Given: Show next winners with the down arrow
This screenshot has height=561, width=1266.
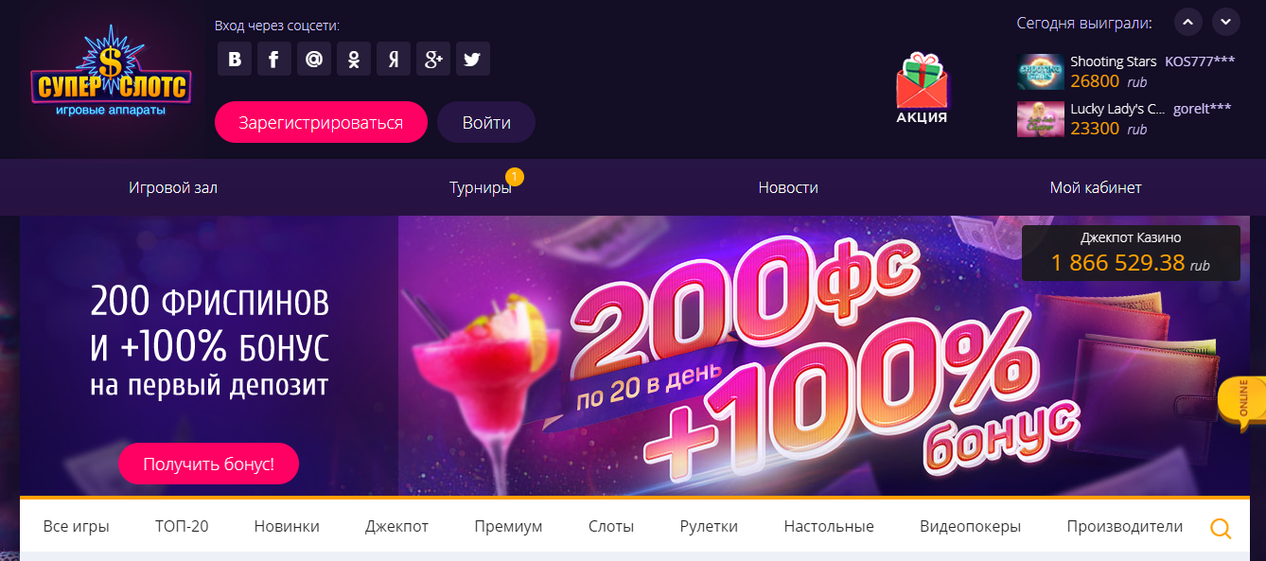Looking at the screenshot, I should click(1225, 22).
